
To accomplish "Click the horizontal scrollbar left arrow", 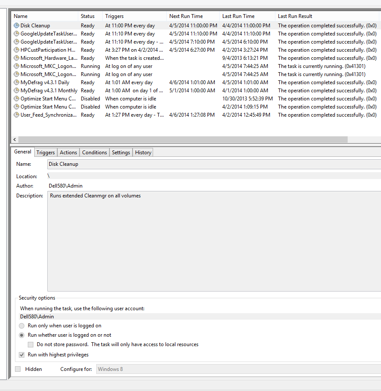I will (x=15, y=140).
